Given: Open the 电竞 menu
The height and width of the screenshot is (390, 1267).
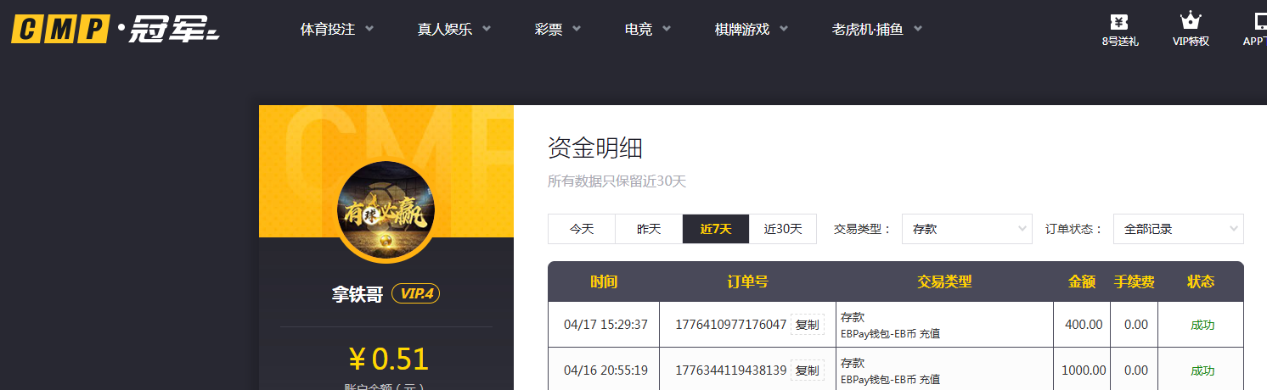Looking at the screenshot, I should (639, 29).
